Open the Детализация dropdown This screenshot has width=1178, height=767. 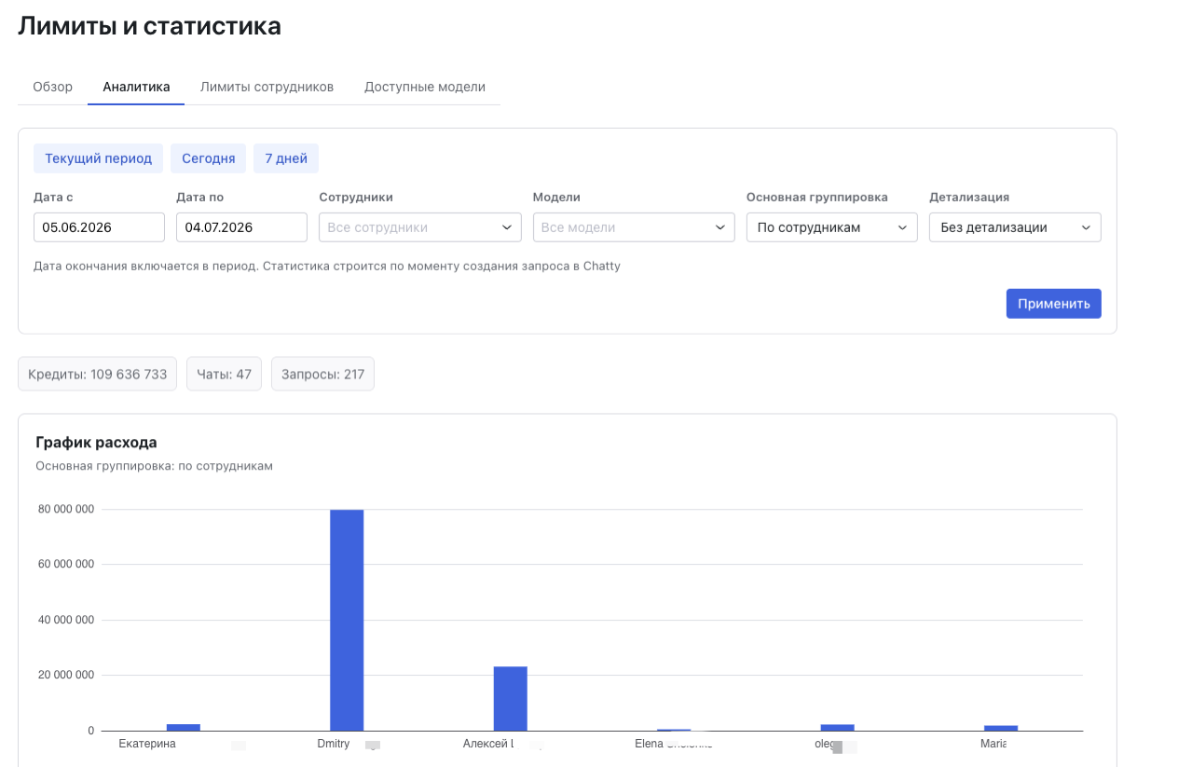click(x=1015, y=227)
